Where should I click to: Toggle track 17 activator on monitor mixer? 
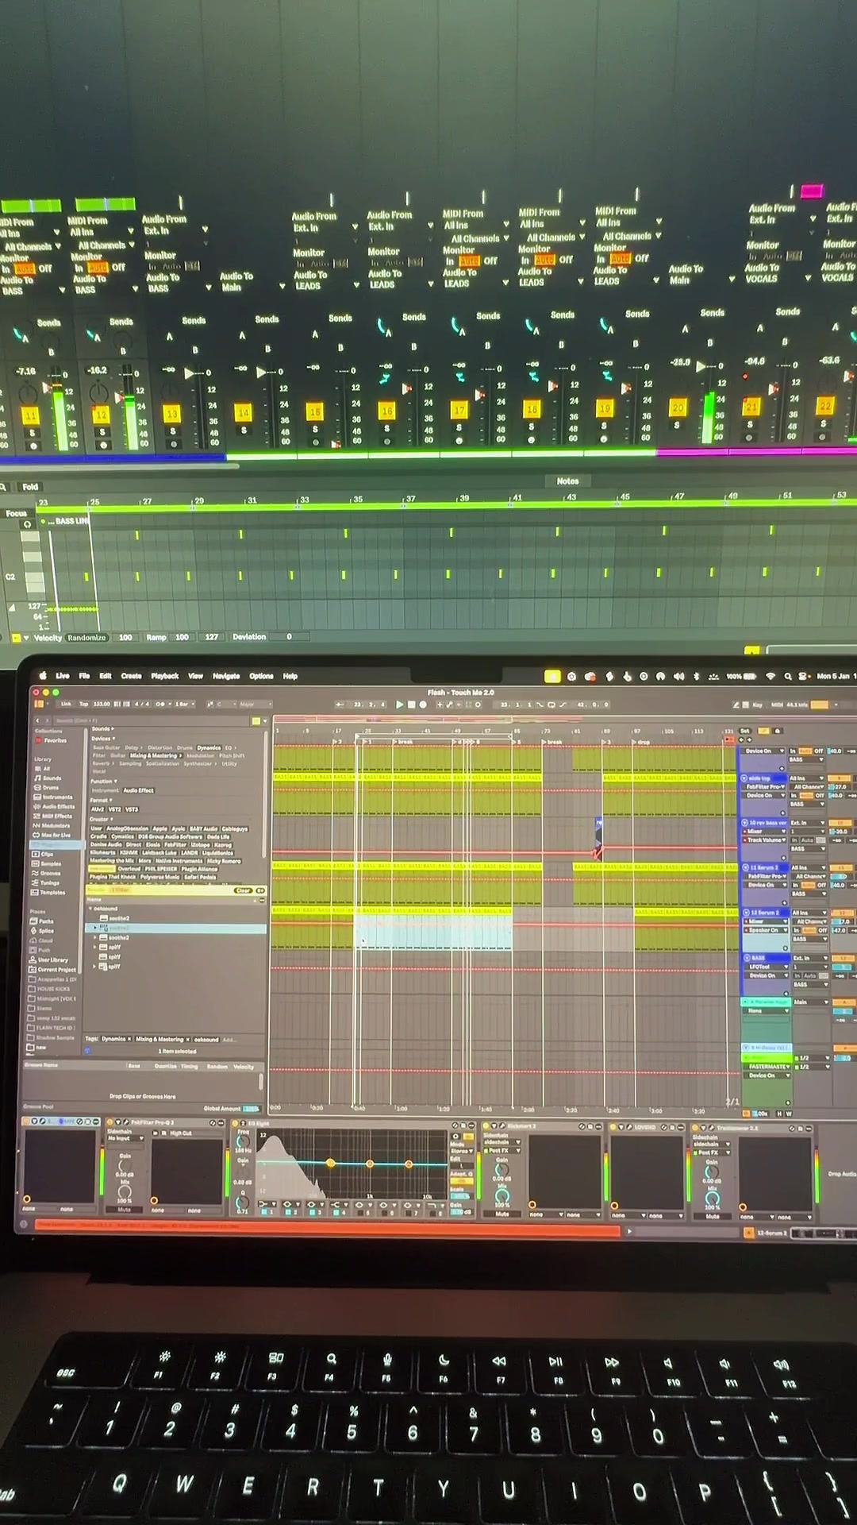[459, 411]
